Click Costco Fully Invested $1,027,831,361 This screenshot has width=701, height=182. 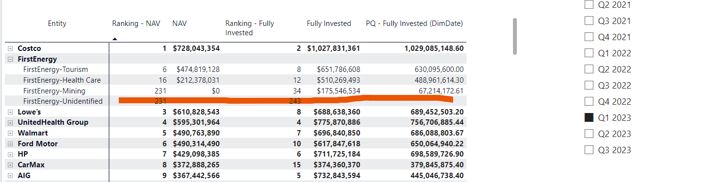coord(334,48)
